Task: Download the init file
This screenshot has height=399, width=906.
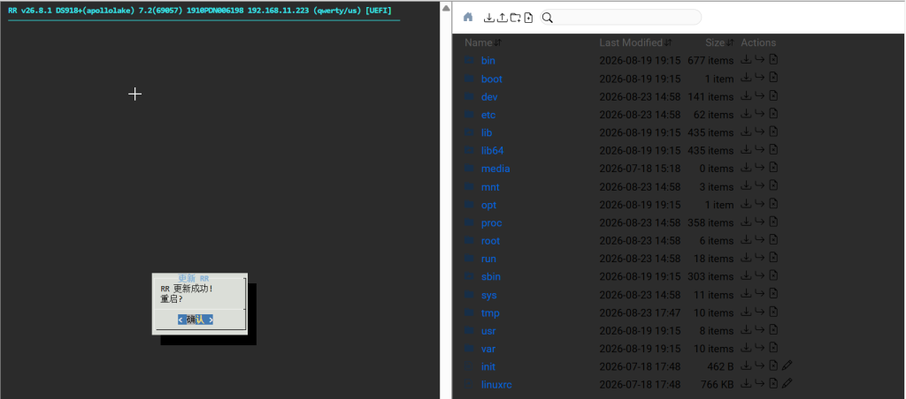Action: [747, 365]
